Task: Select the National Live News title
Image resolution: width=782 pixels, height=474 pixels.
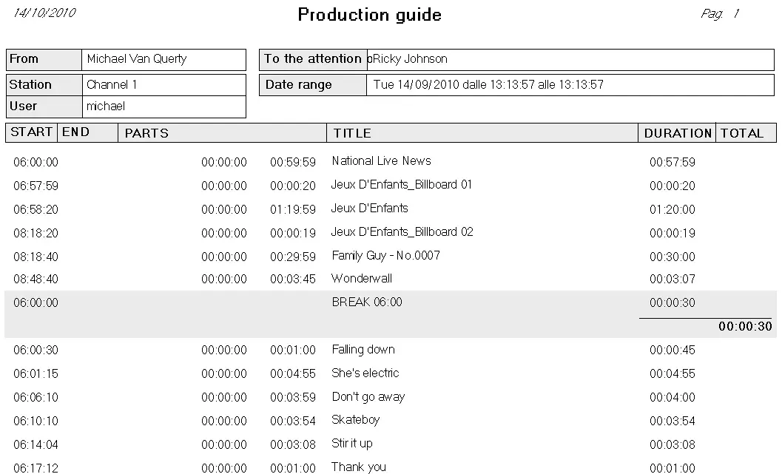Action: 381,161
